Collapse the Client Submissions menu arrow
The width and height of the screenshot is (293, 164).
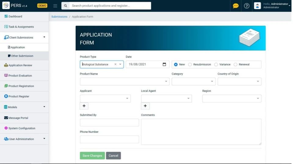tap(44, 37)
